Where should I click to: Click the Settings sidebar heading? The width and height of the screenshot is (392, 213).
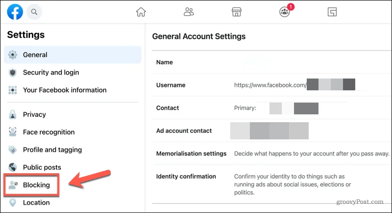pos(26,35)
